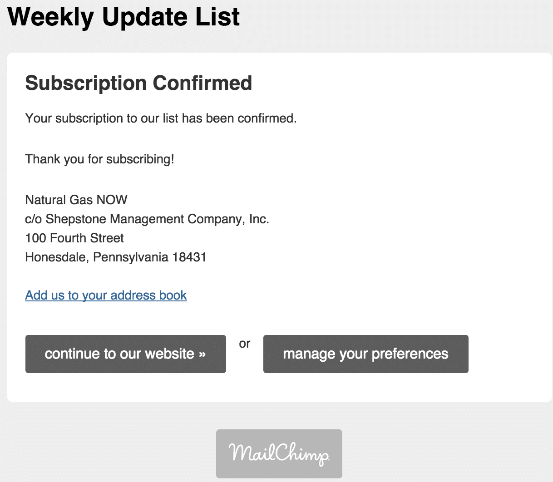The image size is (553, 482).
Task: Click the word 'Weekly' in the title
Action: (51, 17)
